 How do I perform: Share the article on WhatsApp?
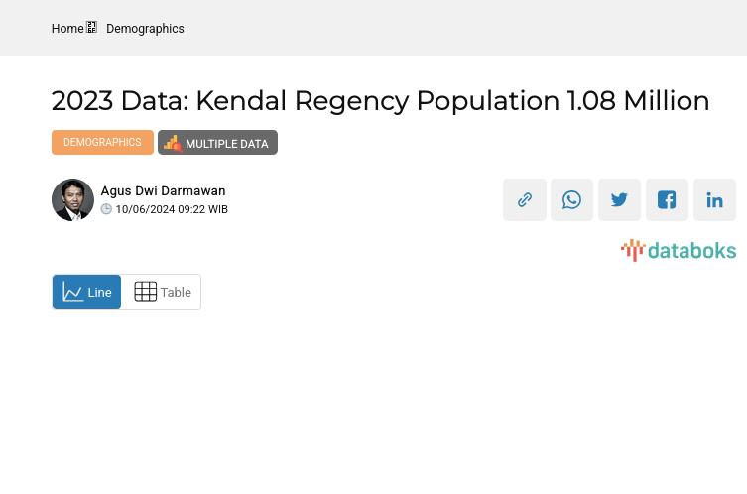[572, 200]
